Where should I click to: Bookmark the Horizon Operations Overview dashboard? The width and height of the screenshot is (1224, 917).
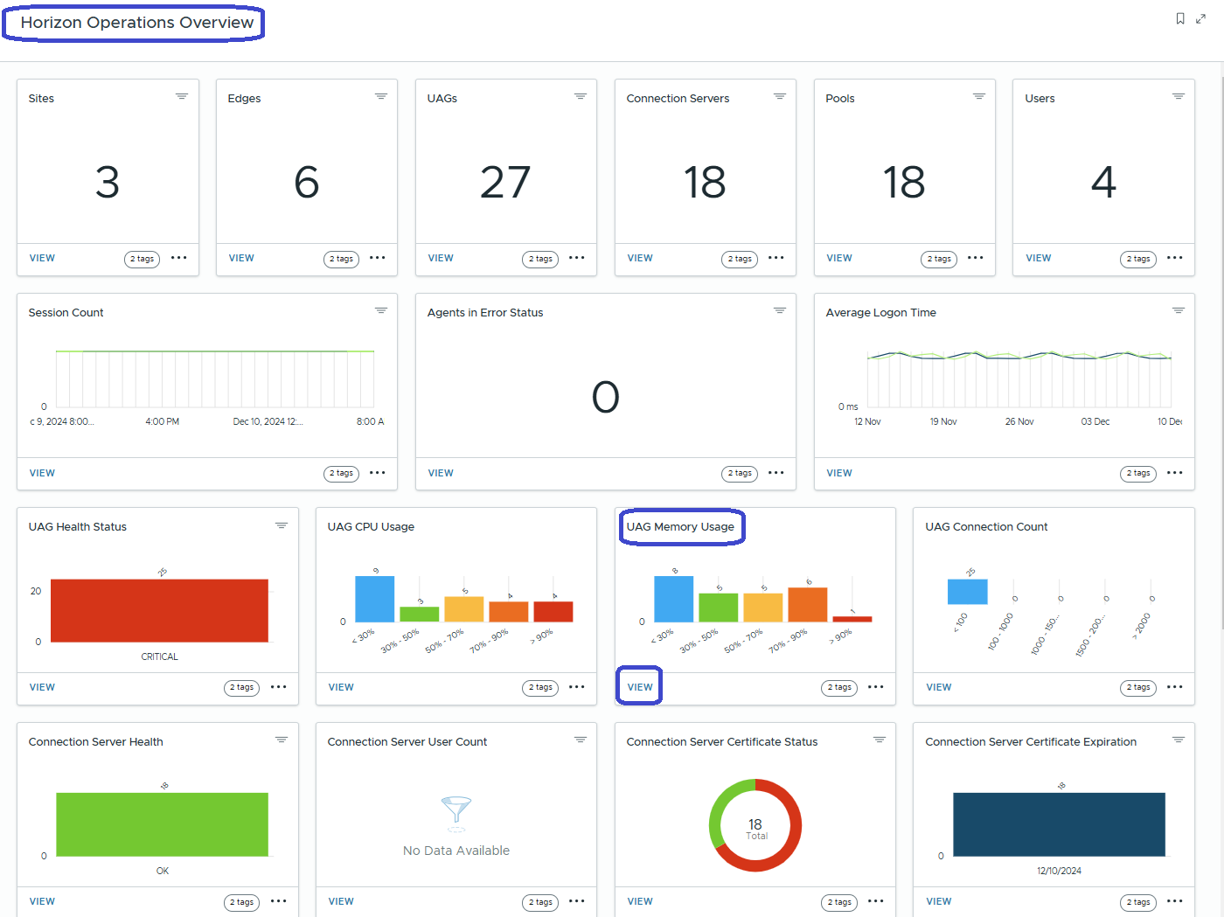click(1180, 18)
